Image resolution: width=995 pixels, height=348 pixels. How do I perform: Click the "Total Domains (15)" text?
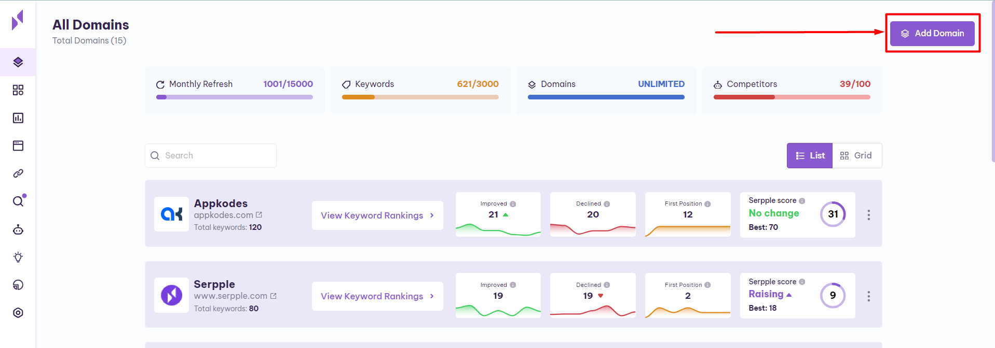pyautogui.click(x=89, y=40)
